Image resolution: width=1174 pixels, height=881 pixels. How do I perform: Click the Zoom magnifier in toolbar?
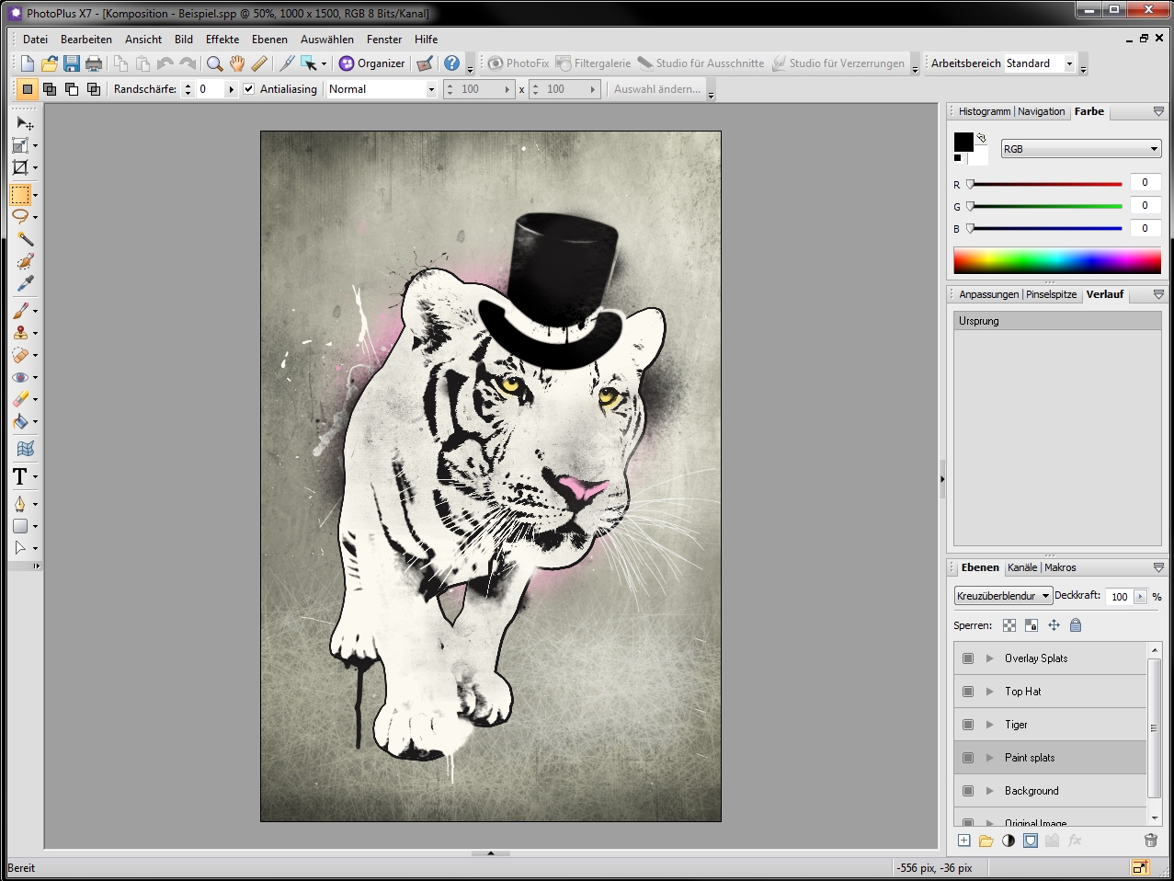[214, 63]
